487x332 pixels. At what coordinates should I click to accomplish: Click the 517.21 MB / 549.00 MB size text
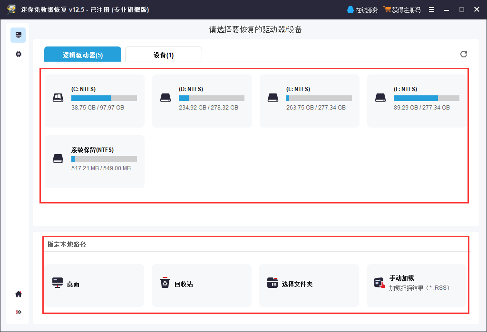[x=101, y=168]
